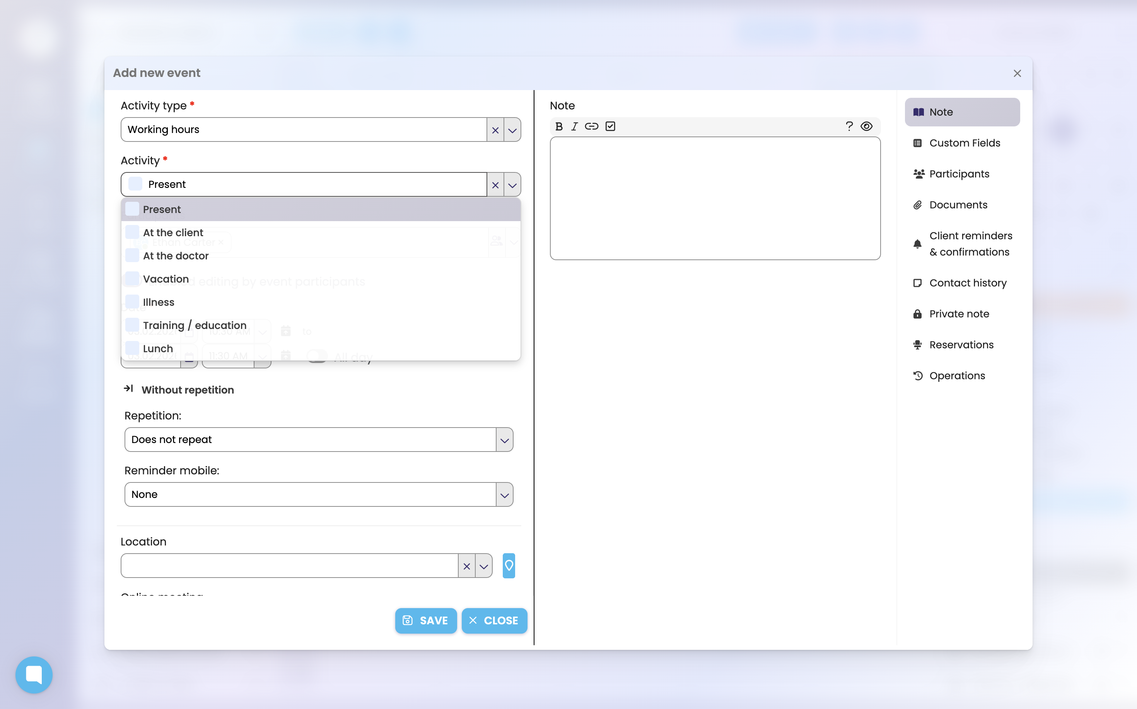The width and height of the screenshot is (1137, 709).
Task: Open the Reminder mobile dropdown
Action: tap(504, 495)
